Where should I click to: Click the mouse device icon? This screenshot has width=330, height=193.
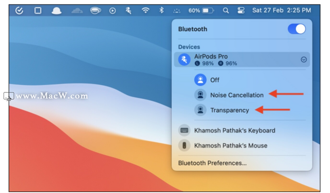tap(184, 146)
